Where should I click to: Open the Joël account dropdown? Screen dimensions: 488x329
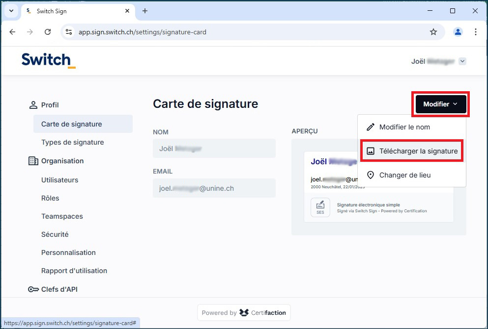439,61
